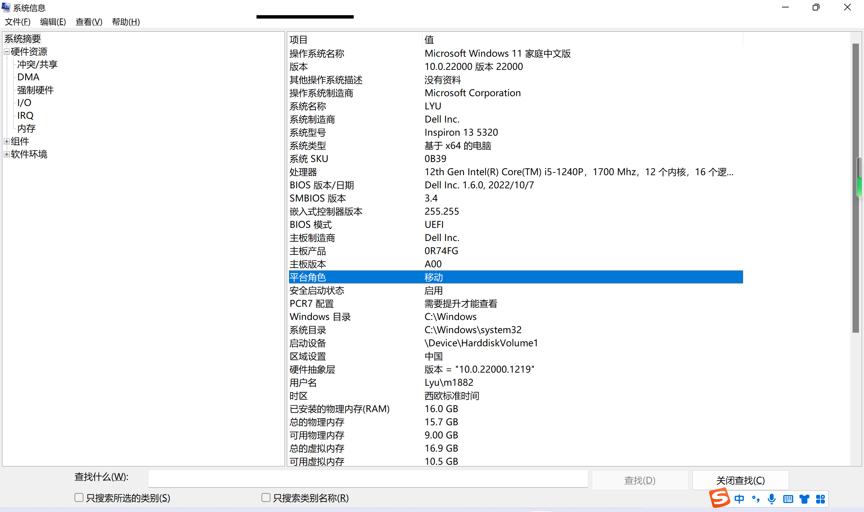The width and height of the screenshot is (864, 512).
Task: Expand the 软件环境 tree node
Action: [6, 154]
